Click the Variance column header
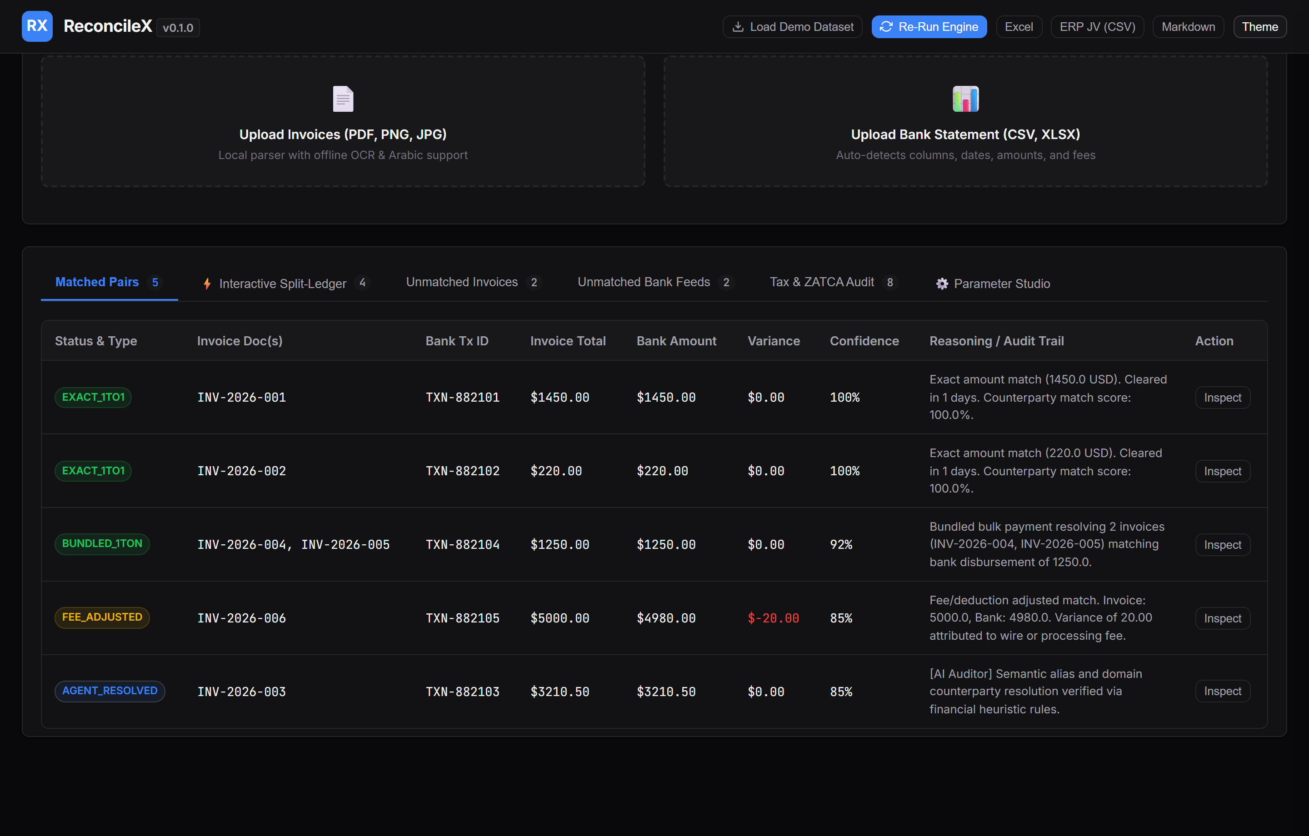The height and width of the screenshot is (836, 1309). pyautogui.click(x=774, y=341)
